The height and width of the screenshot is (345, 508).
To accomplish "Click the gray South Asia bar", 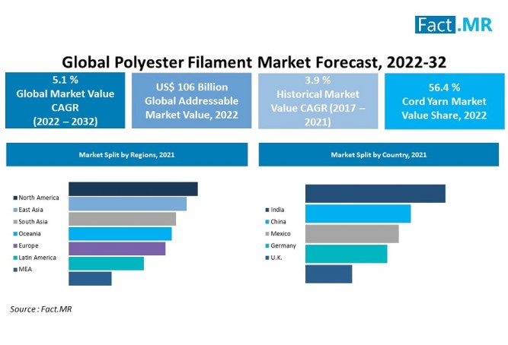I will click(122, 219).
